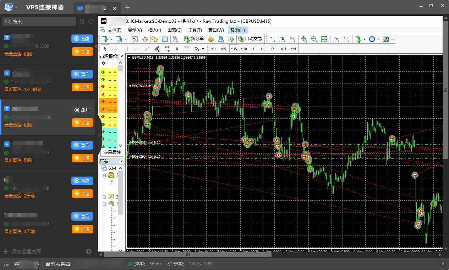The image size is (449, 270).
Task: Click Market Watch vertical scrollbar
Action: (x=121, y=104)
